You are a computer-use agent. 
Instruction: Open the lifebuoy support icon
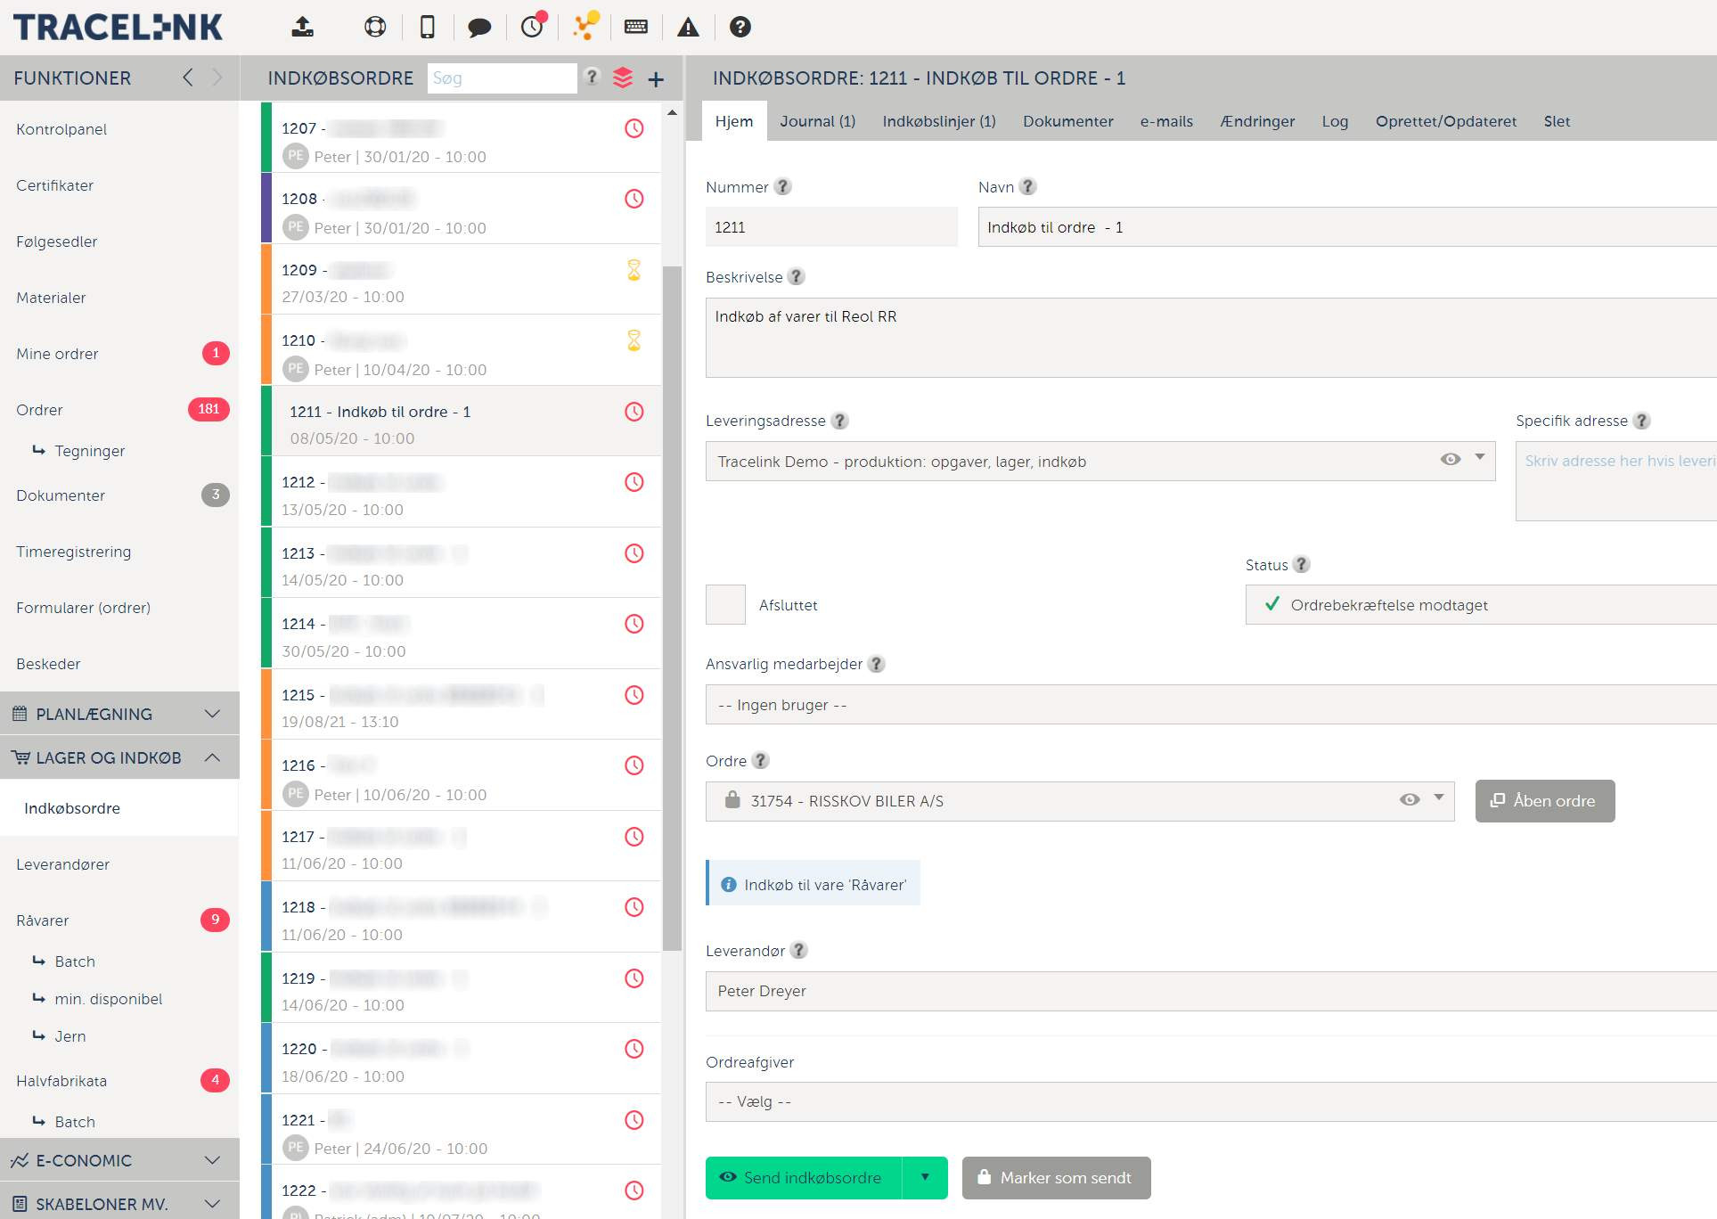click(375, 27)
